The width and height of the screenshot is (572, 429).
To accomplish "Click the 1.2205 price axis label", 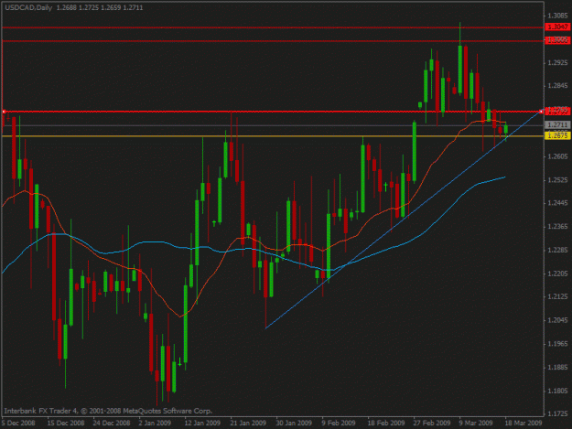I will 557,273.
